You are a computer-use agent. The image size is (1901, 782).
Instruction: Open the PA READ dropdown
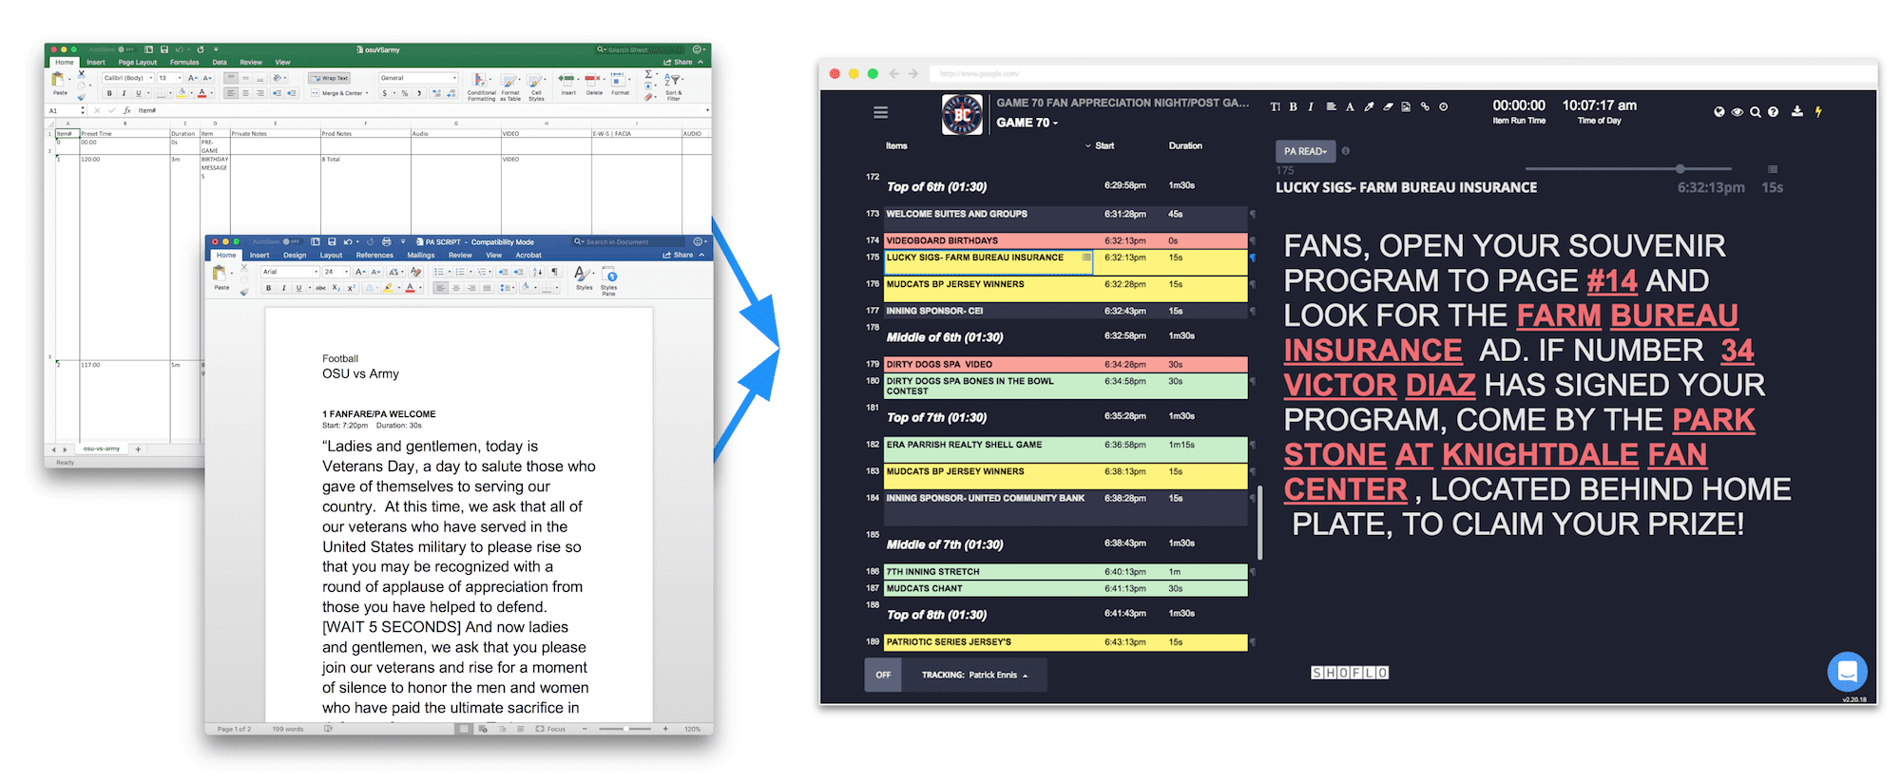1305,151
